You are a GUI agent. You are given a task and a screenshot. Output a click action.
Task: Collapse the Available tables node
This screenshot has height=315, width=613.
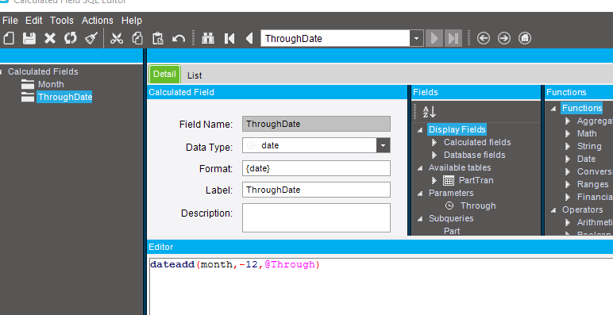[x=420, y=168]
